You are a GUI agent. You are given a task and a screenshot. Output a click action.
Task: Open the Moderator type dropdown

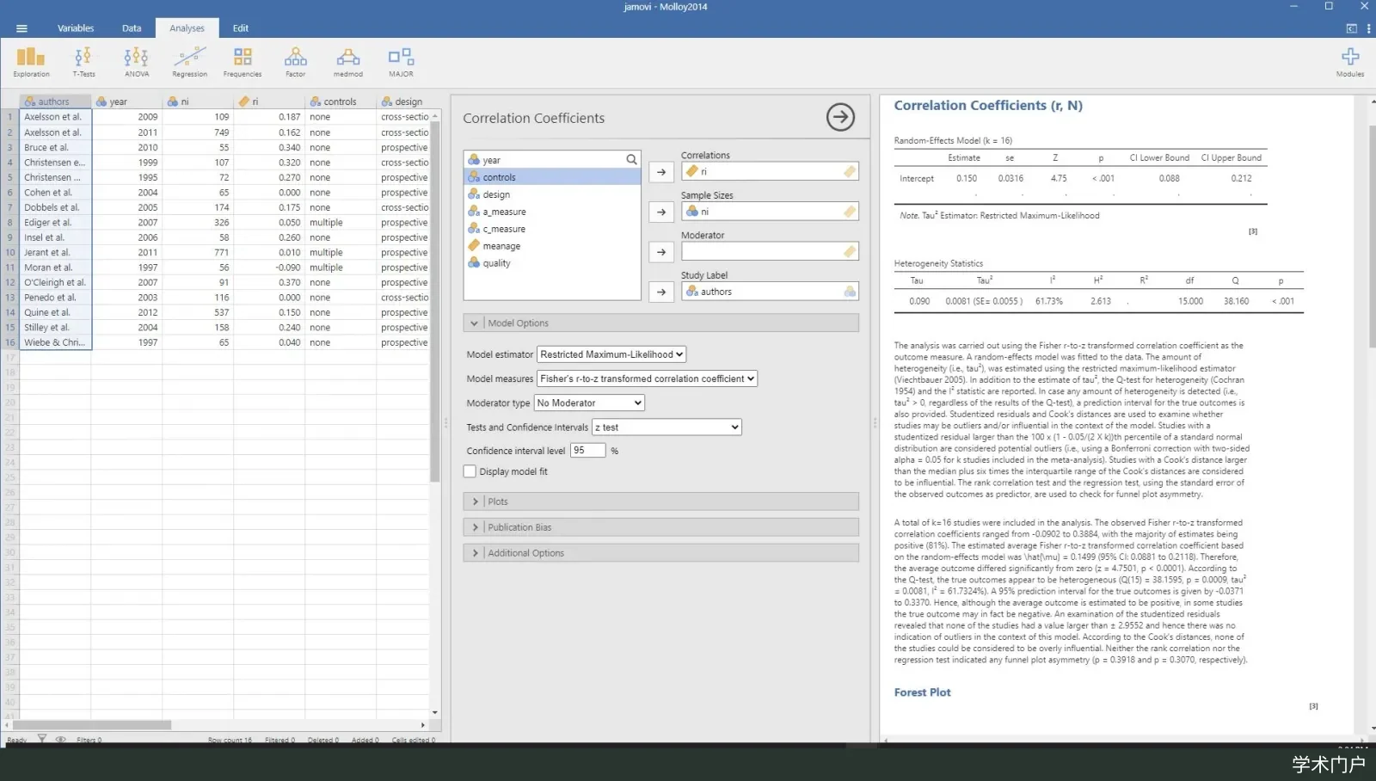(x=589, y=403)
